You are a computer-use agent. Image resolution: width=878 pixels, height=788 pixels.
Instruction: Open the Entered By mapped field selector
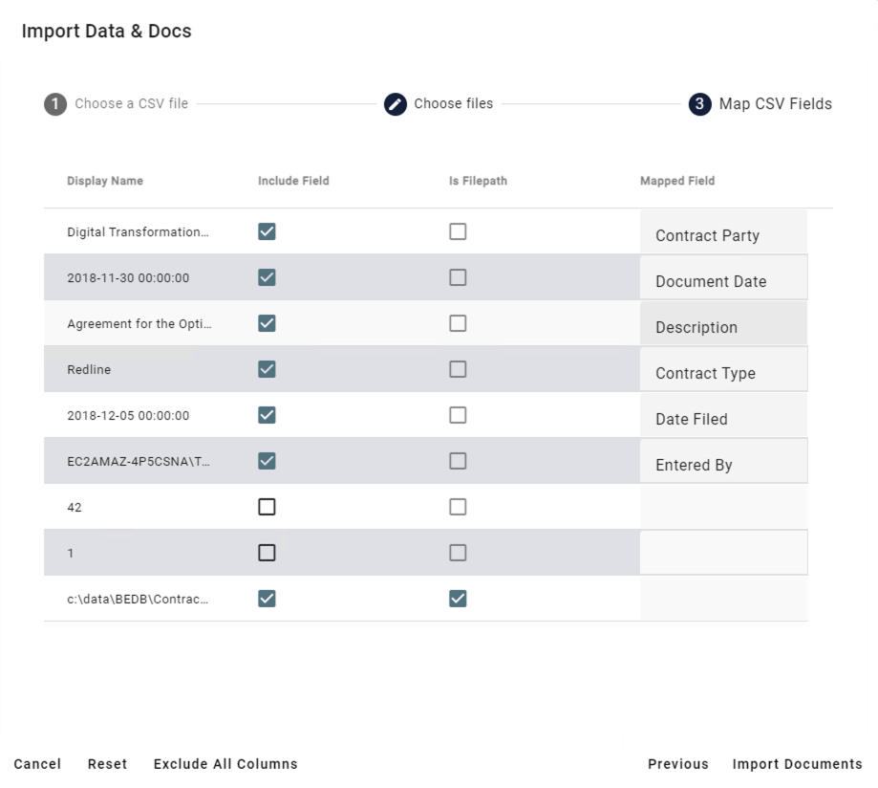pyautogui.click(x=723, y=465)
